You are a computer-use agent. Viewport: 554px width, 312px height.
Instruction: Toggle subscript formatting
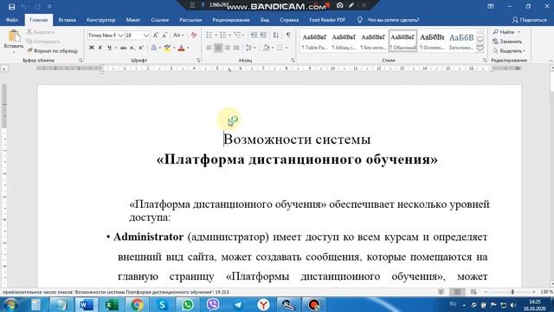tap(132, 48)
